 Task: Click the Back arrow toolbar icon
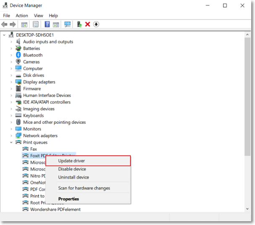point(4,24)
